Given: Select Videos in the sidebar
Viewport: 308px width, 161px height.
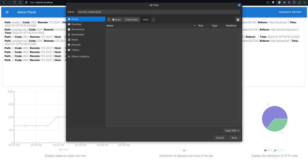Looking at the screenshot, I should point(86,50).
